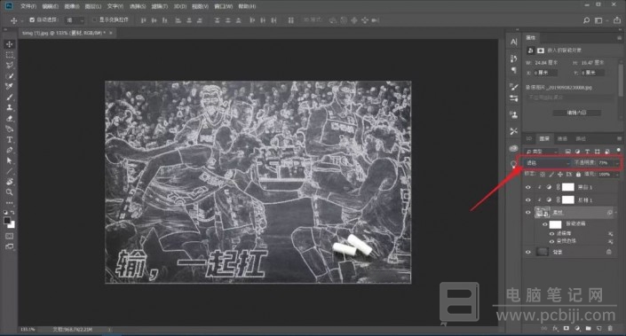Switch to the 通道 tab
The image size is (626, 336).
click(562, 138)
